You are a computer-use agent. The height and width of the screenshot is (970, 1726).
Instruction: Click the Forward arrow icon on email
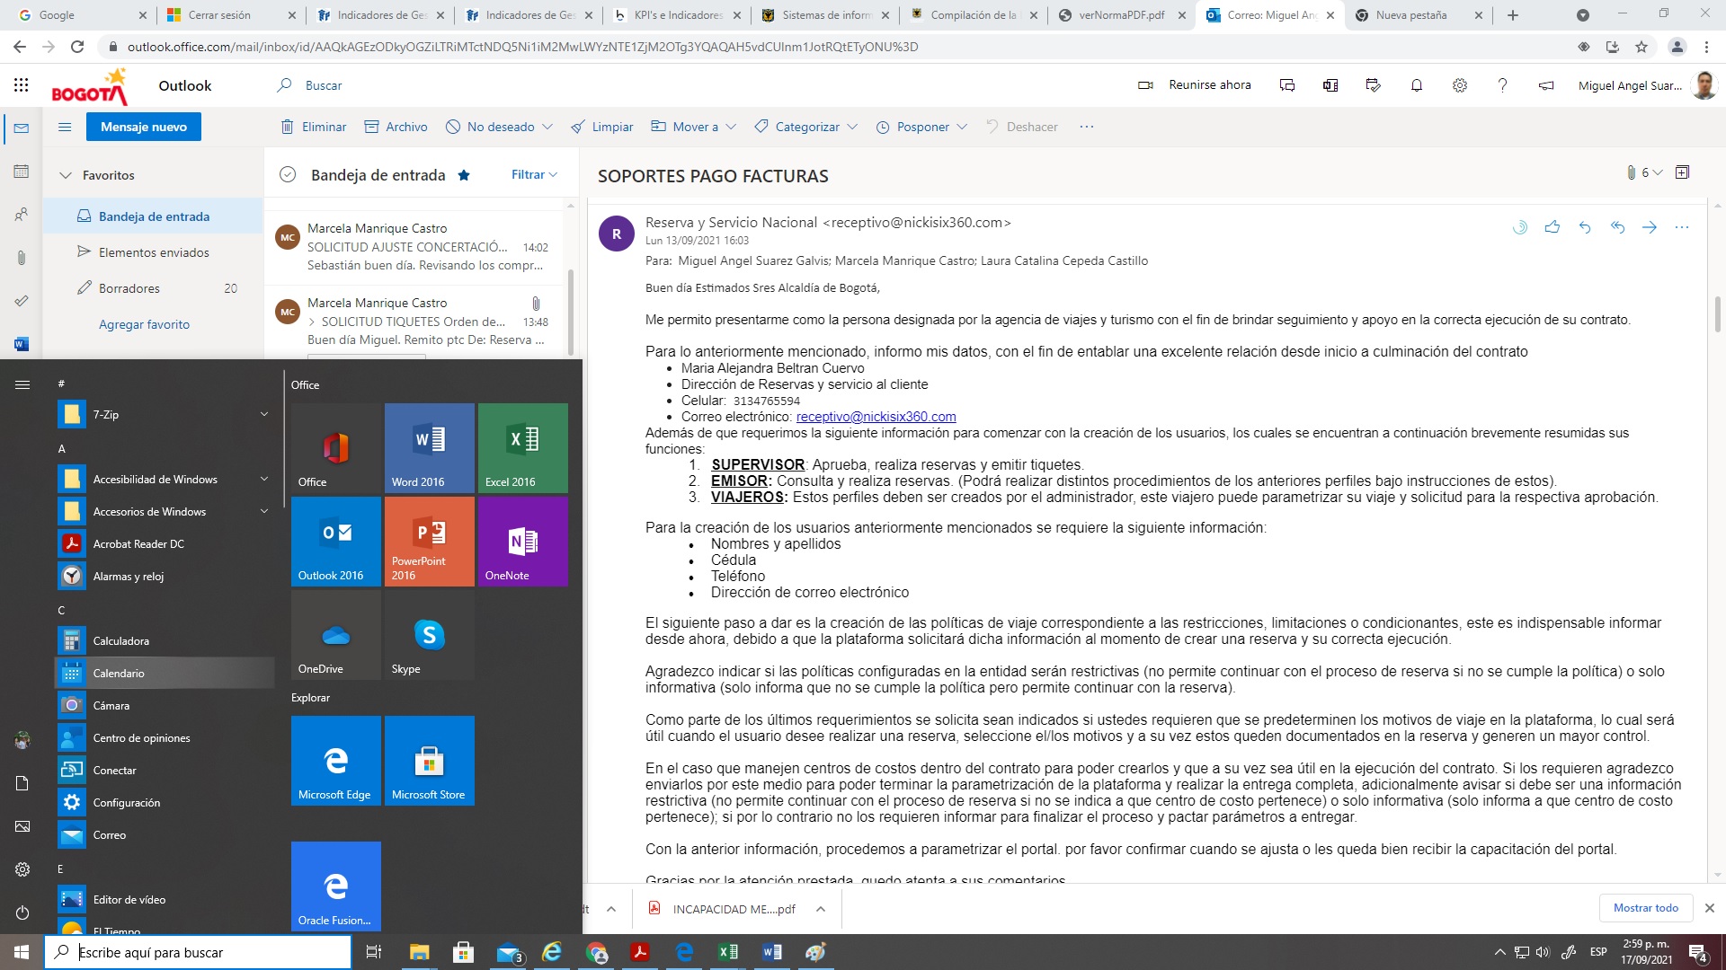(1650, 227)
